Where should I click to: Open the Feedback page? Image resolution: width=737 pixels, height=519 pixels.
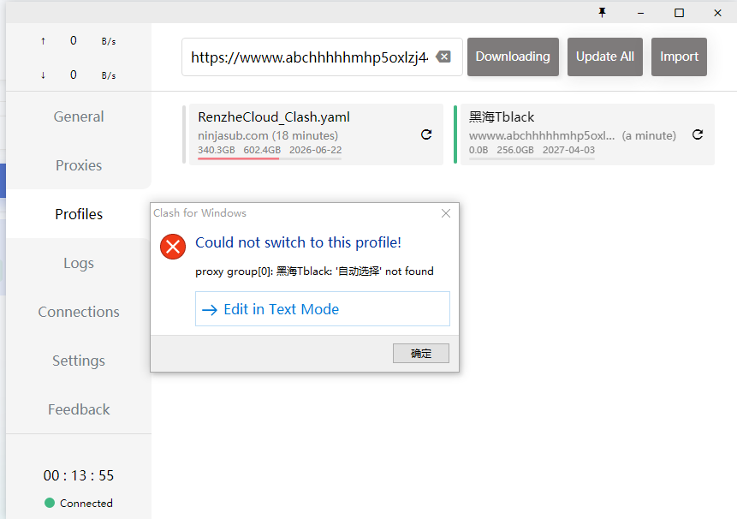pos(79,409)
